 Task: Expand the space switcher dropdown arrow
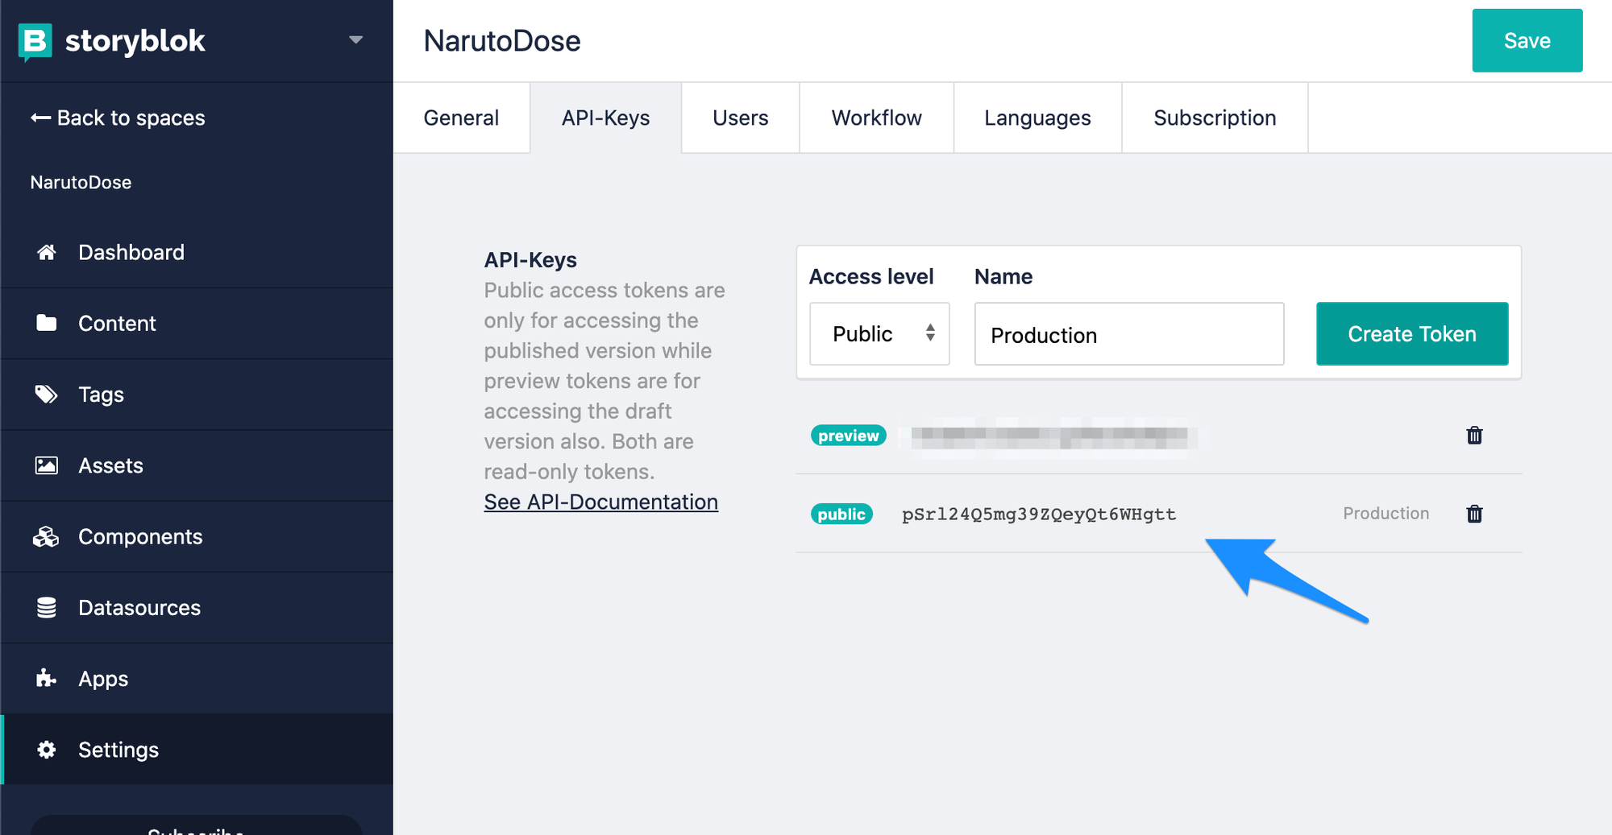pyautogui.click(x=355, y=39)
